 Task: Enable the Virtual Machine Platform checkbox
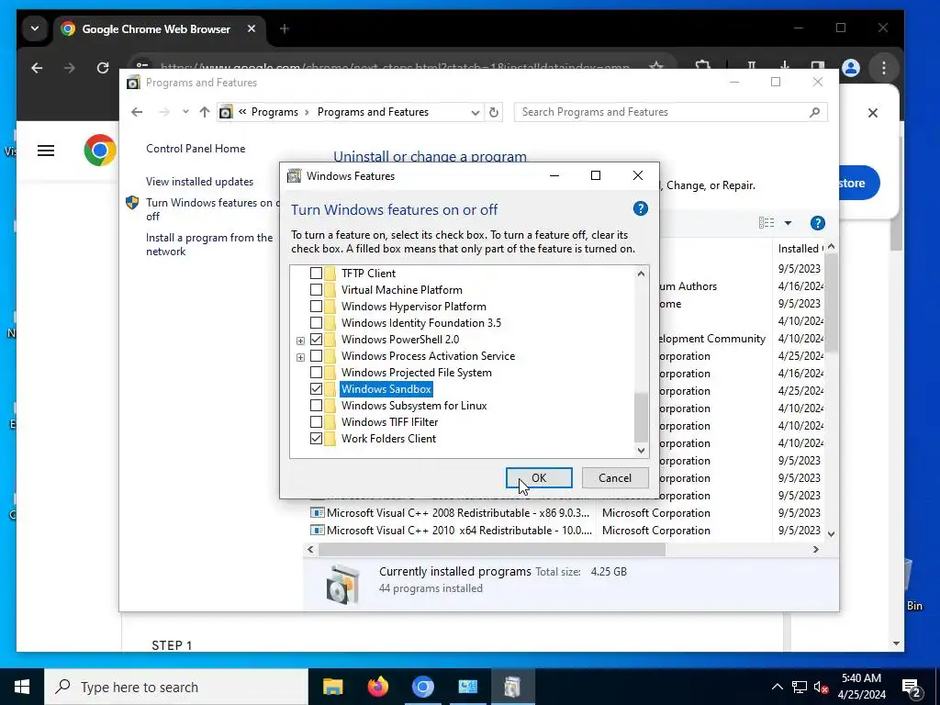tap(316, 289)
